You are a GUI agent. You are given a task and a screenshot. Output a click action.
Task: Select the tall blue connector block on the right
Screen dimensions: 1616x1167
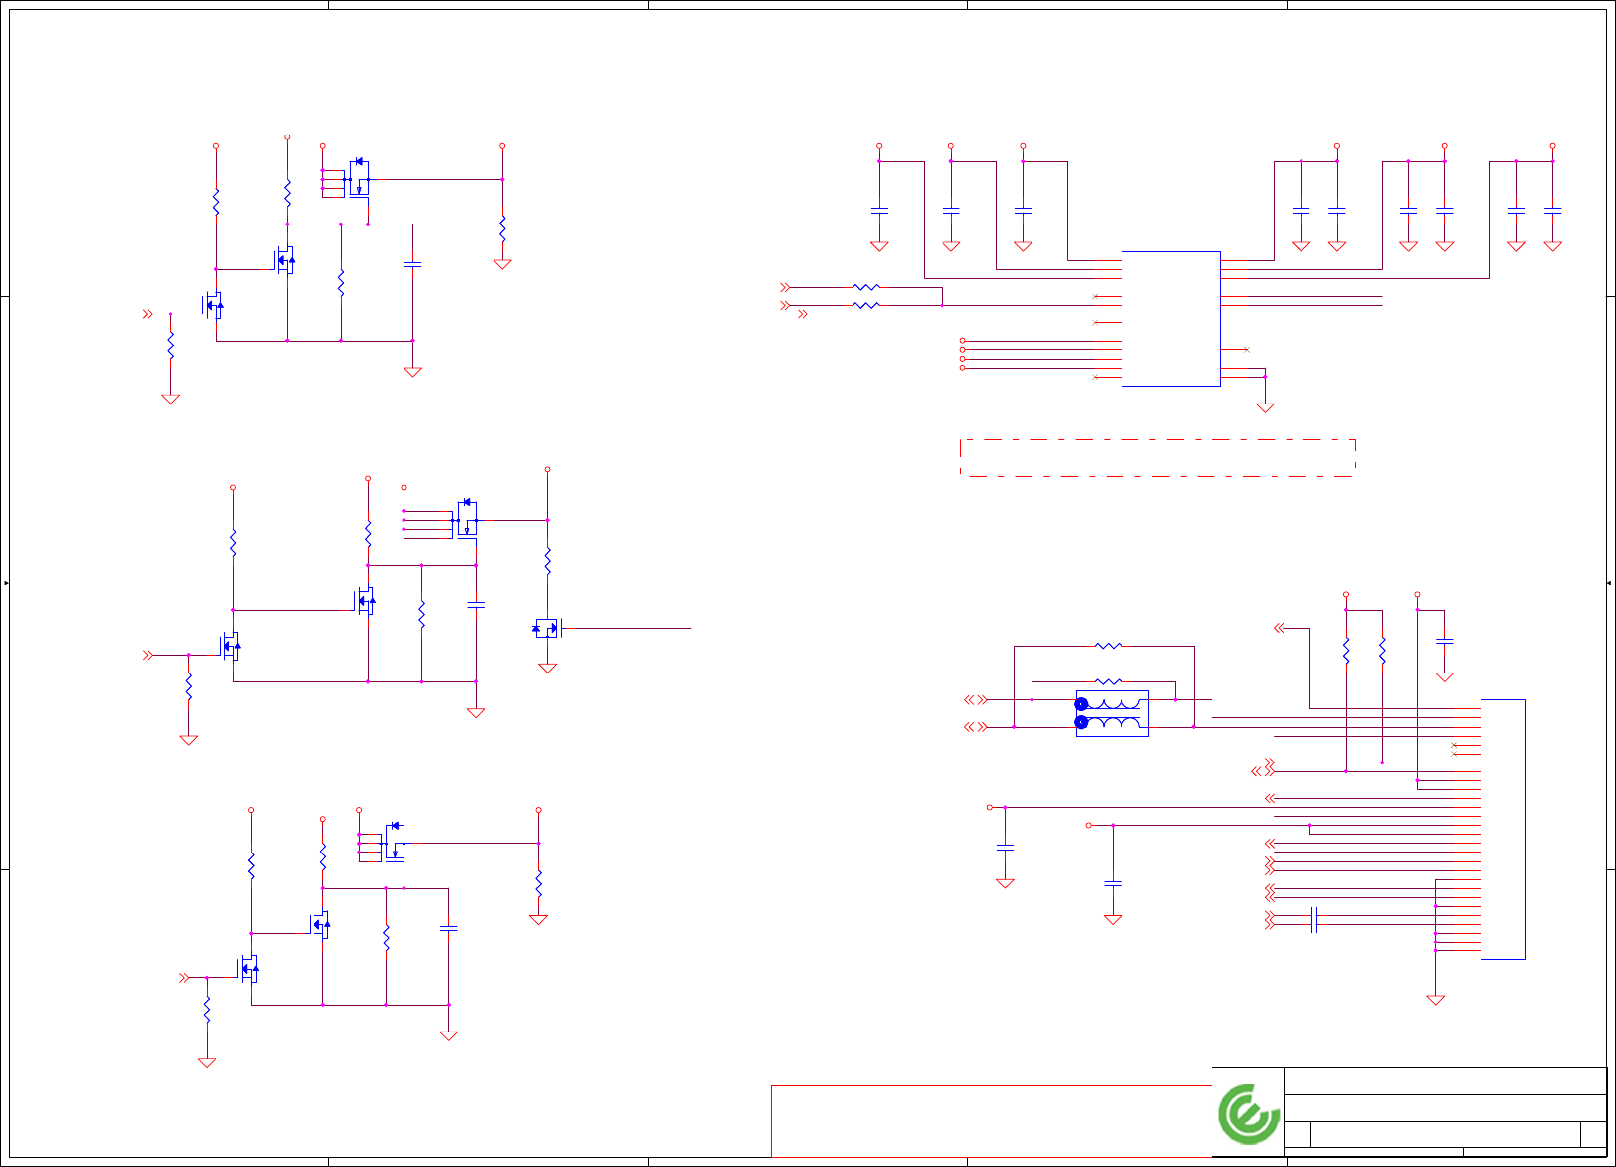point(1503,830)
